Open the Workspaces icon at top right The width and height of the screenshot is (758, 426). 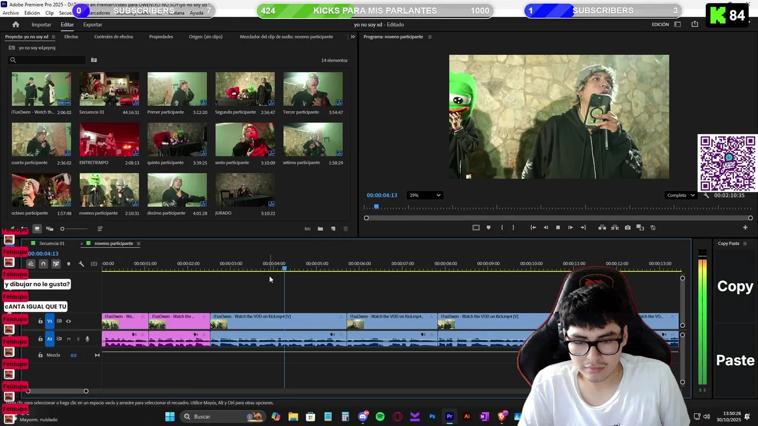coord(677,24)
